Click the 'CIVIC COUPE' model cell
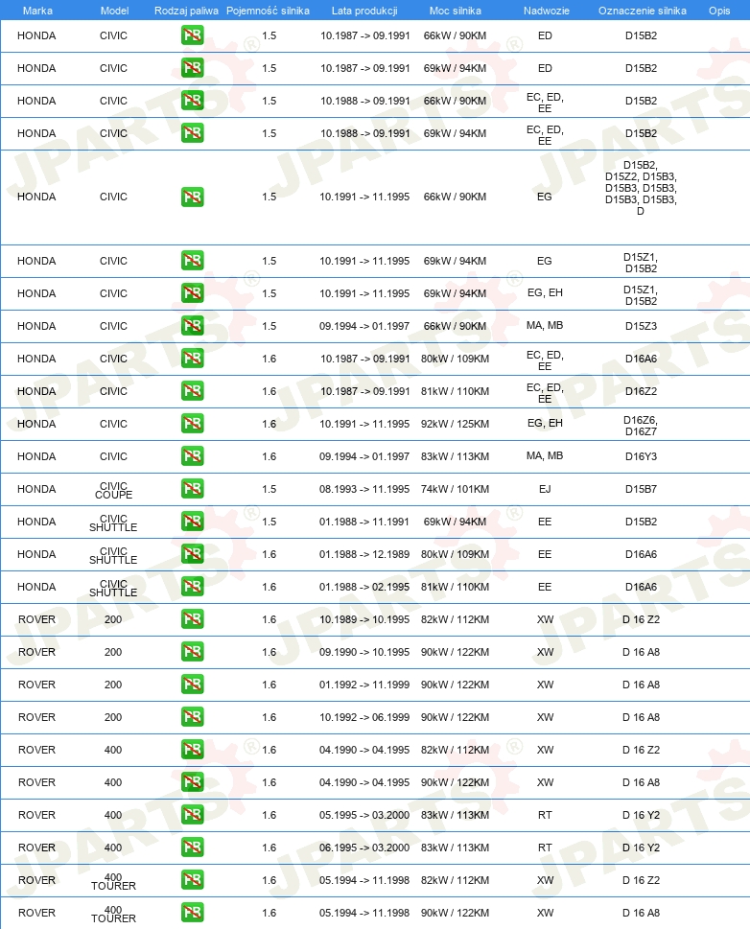The height and width of the screenshot is (929, 750). coord(113,491)
